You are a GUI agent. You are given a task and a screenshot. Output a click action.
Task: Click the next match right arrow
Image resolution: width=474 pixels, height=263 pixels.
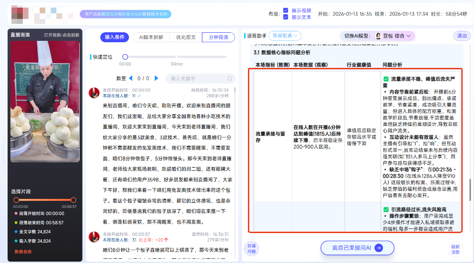point(157,78)
